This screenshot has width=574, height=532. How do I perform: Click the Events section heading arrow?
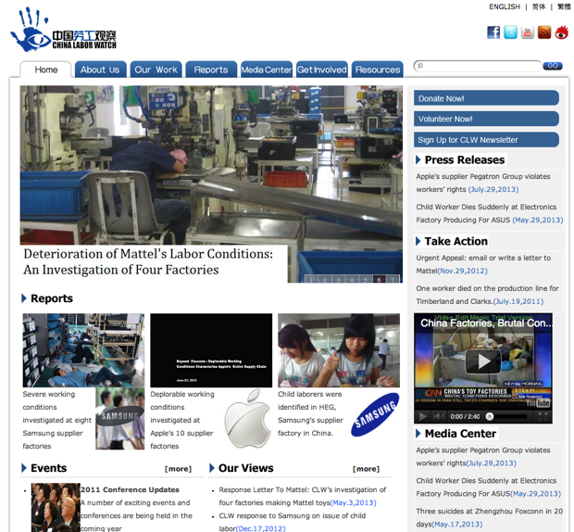click(x=24, y=468)
